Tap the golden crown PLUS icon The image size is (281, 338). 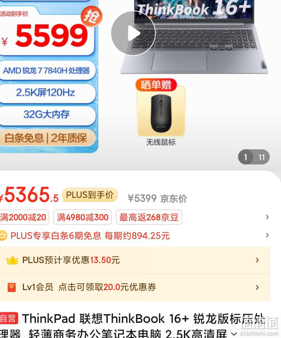(12, 260)
